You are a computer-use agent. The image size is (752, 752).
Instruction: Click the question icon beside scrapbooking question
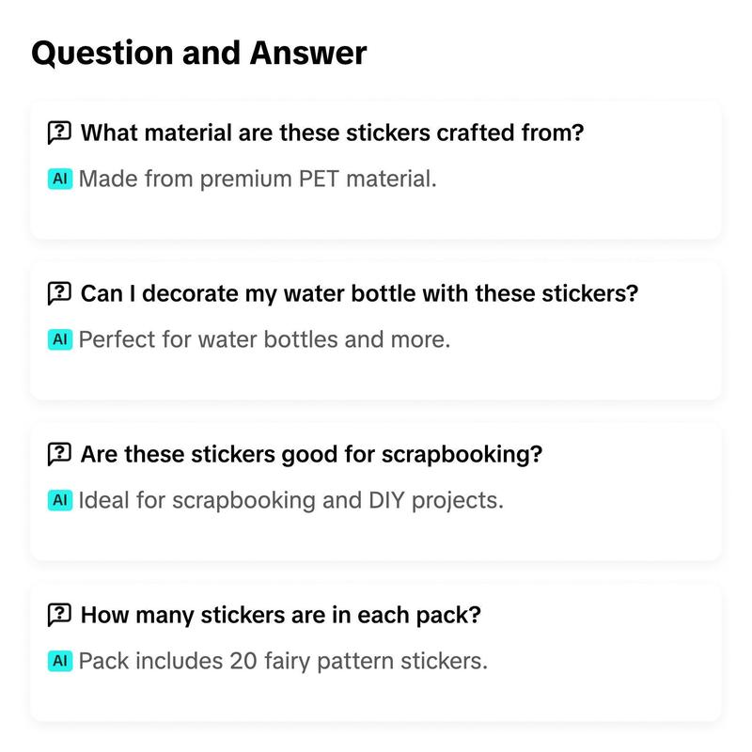[x=59, y=454]
